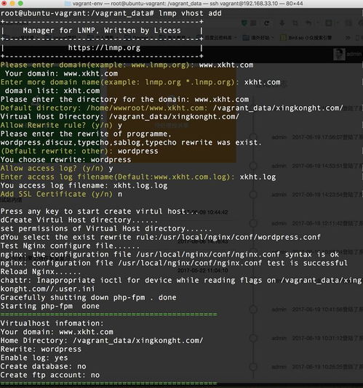The height and width of the screenshot is (388, 363).
Task: Click the undo arrow icon in background browser
Action: click(308, 23)
